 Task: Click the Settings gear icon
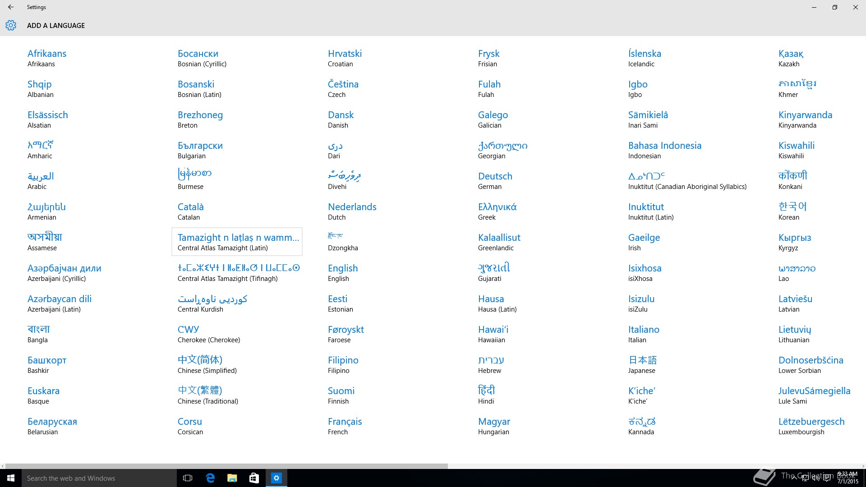(11, 25)
